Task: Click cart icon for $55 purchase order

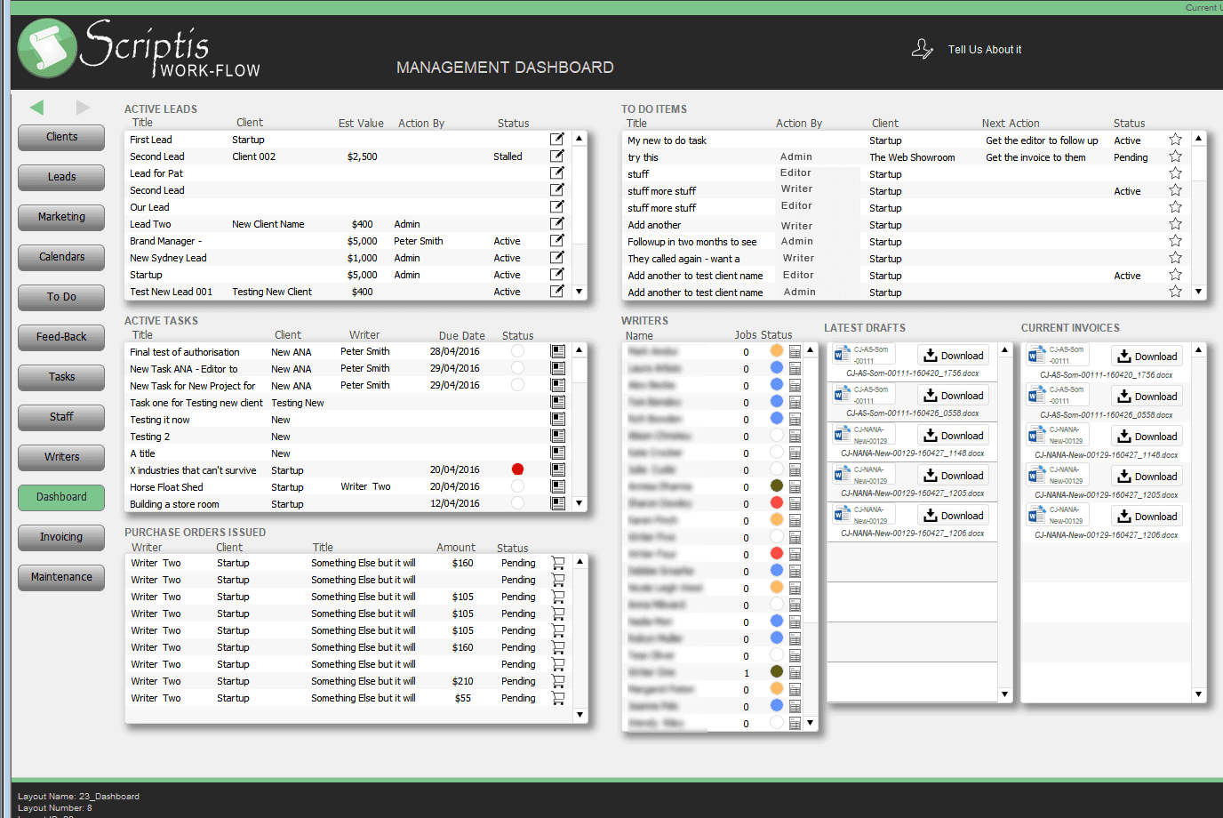Action: tap(558, 698)
